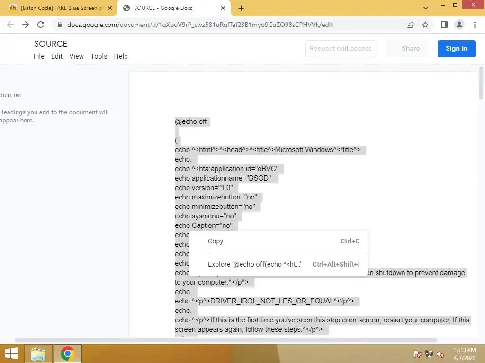The image size is (485, 363).
Task: Switch to Batch Code FAKE Blue Screen tab
Action: (58, 8)
